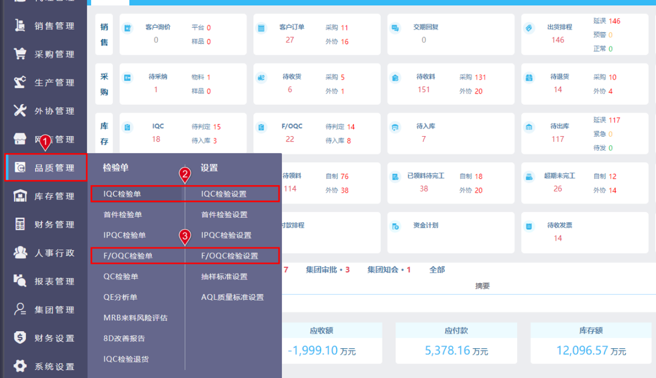
Task: Open F/OQC检验单 from the submenu
Action: point(128,256)
